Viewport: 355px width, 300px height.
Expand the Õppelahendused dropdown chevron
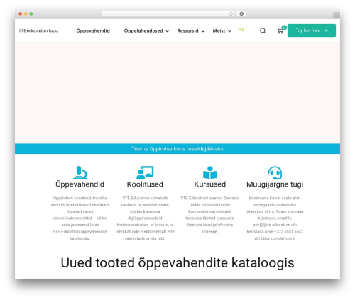[x=168, y=31]
